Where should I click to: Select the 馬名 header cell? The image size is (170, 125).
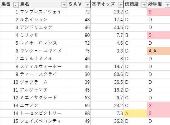[43, 4]
